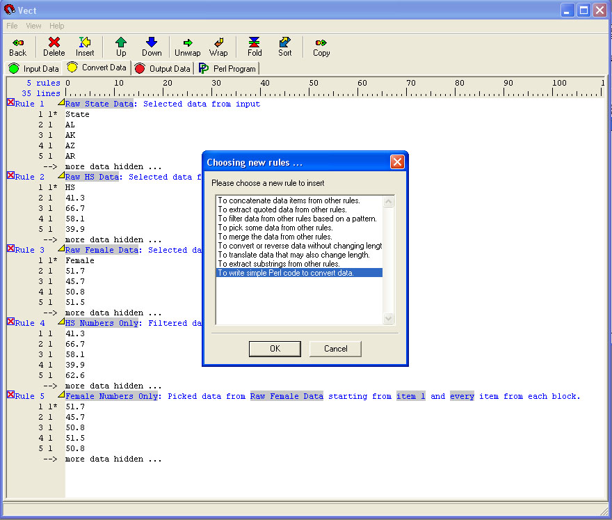Open the File menu
Viewport: 612px width, 520px height.
pos(12,26)
